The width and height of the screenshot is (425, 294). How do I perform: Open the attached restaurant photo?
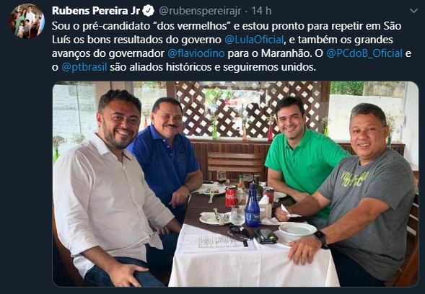pyautogui.click(x=235, y=184)
